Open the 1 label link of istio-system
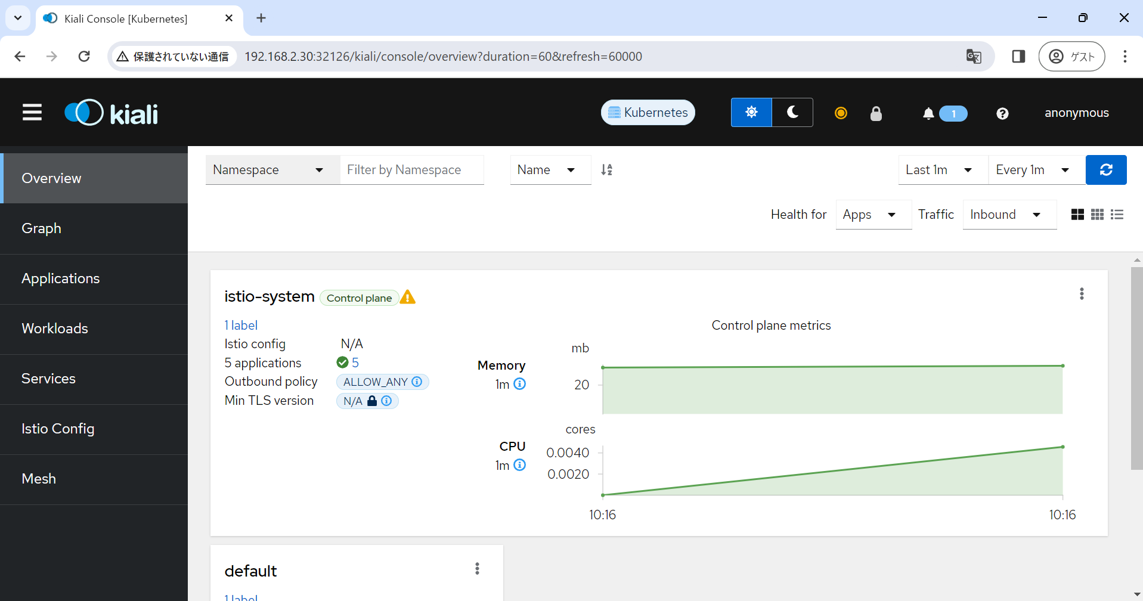The image size is (1143, 601). (x=241, y=325)
